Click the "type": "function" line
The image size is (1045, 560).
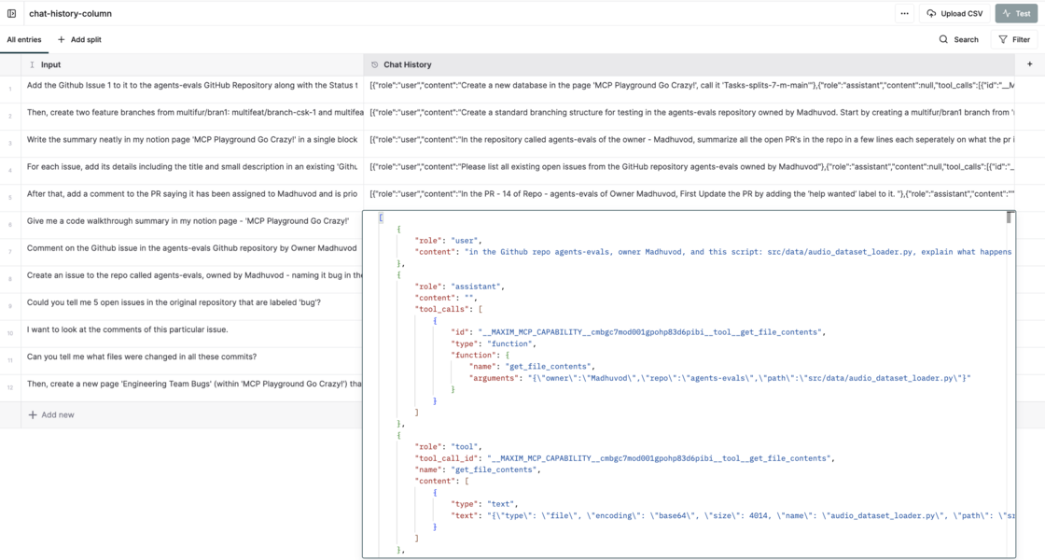(494, 344)
